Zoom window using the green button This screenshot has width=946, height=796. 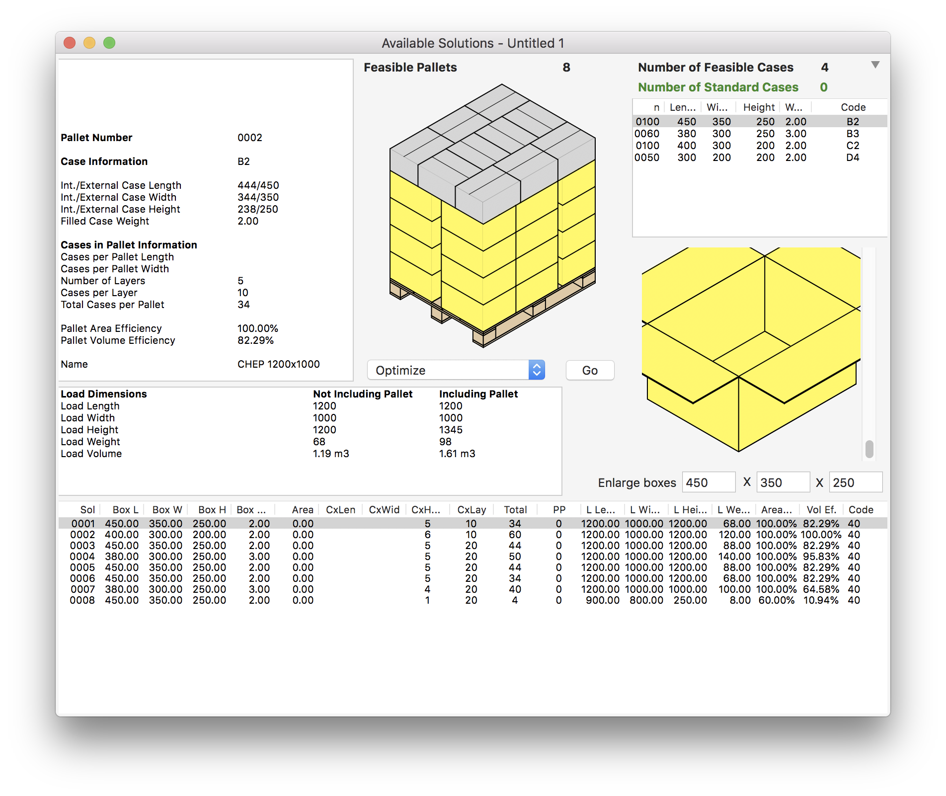pyautogui.click(x=109, y=43)
